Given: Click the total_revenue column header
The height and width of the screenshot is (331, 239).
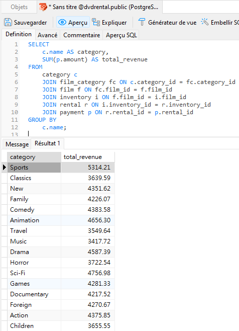Looking at the screenshot, I should (88, 157).
